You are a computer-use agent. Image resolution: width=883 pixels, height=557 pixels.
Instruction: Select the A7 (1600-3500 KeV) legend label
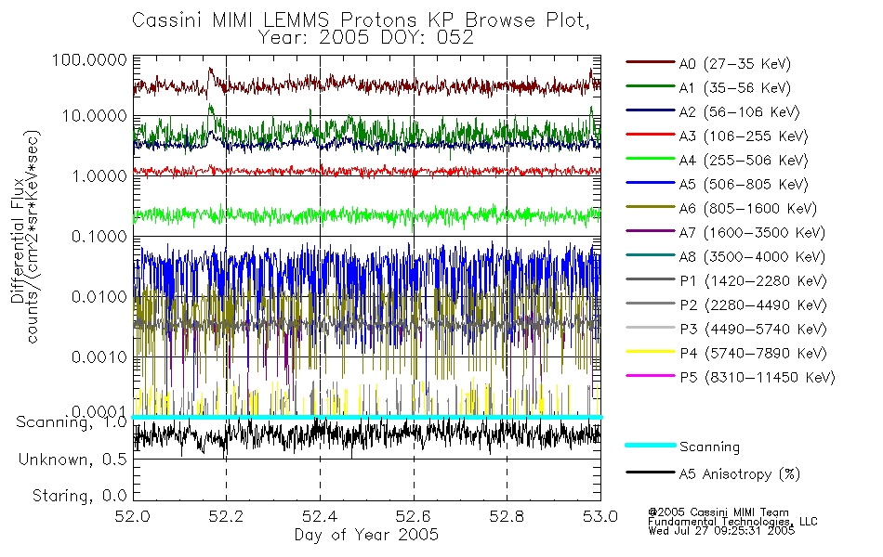752,233
